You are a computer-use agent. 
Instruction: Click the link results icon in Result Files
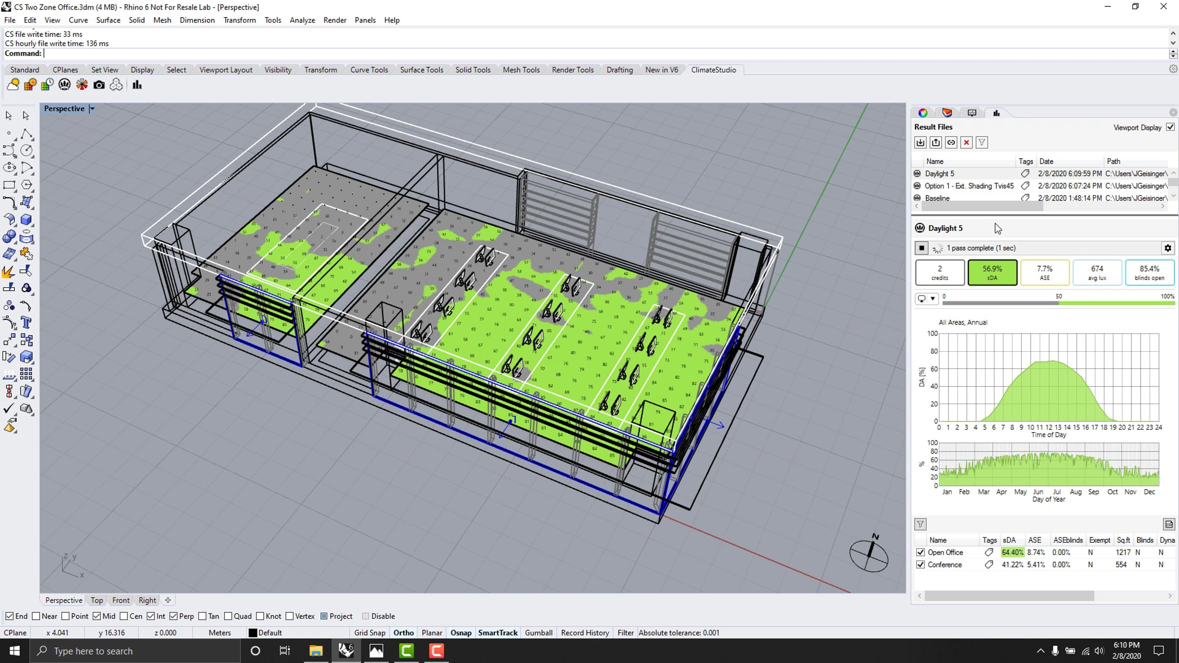pos(951,142)
